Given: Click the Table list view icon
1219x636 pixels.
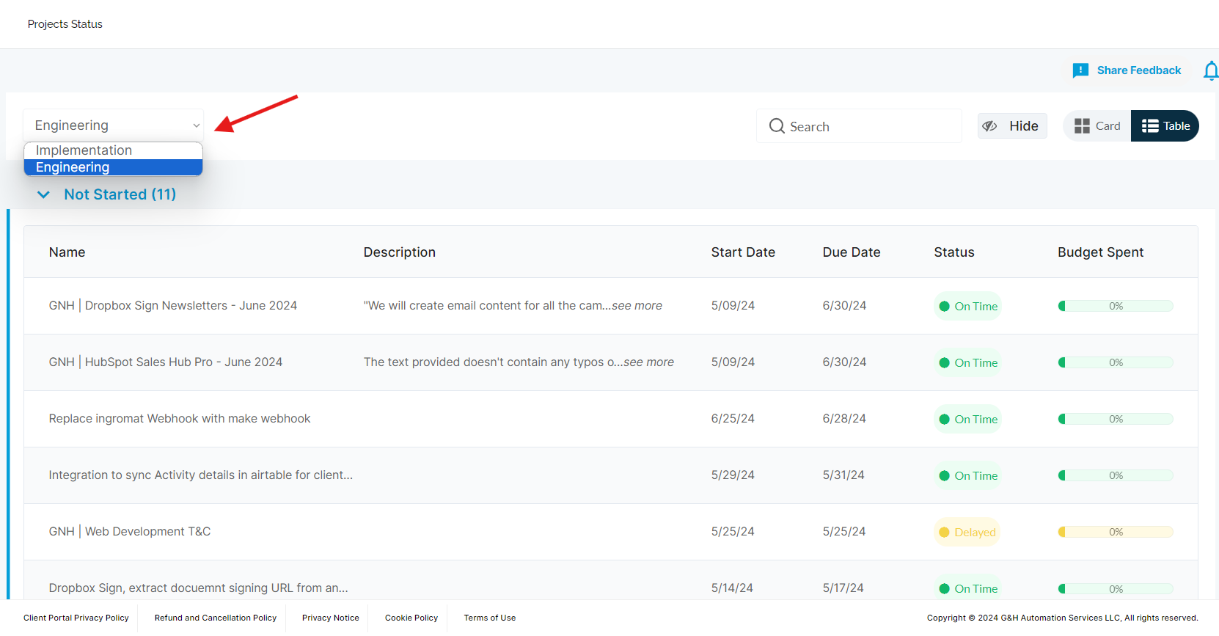Looking at the screenshot, I should pos(1150,126).
